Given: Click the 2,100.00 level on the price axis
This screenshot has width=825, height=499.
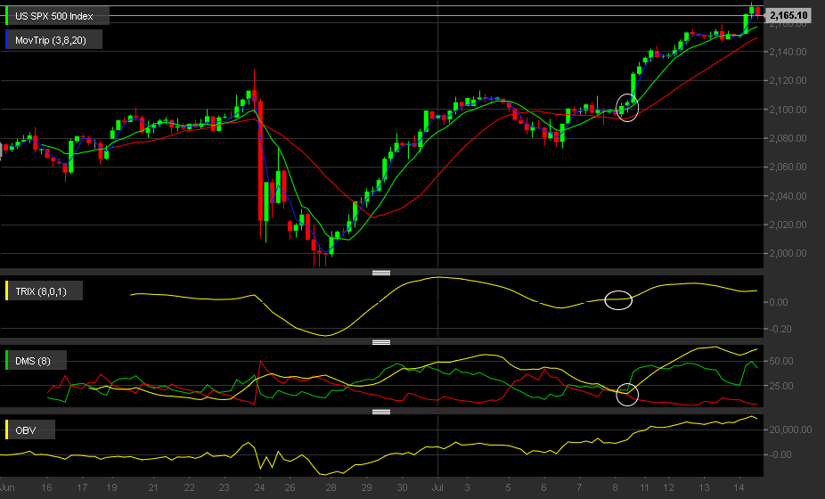Looking at the screenshot, I should point(788,110).
